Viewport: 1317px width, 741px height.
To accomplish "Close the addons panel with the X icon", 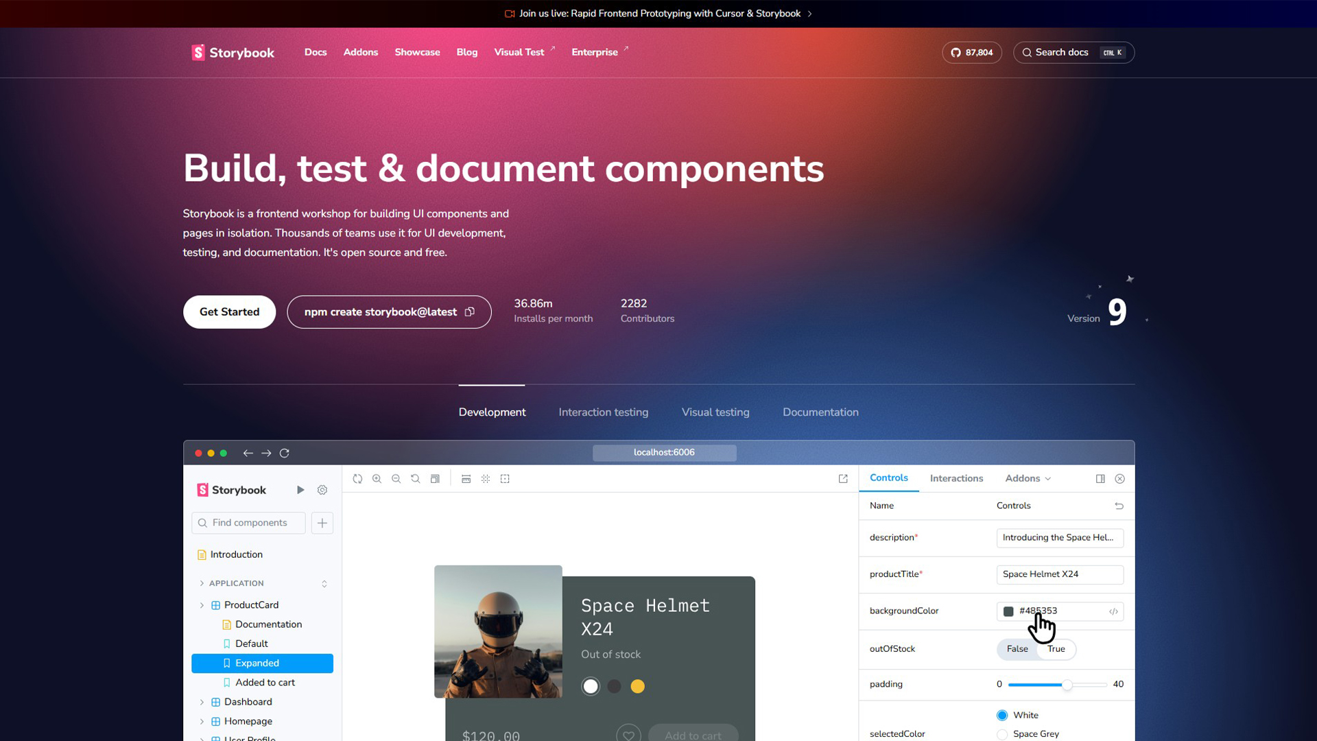I will 1119,479.
